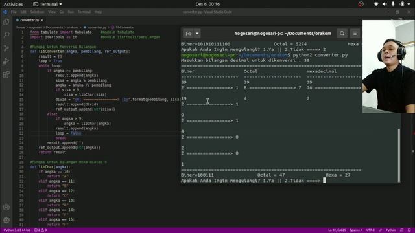Open the Wi-Fi network indicator
Viewport: 415px width, 233px height.
click(376, 4)
